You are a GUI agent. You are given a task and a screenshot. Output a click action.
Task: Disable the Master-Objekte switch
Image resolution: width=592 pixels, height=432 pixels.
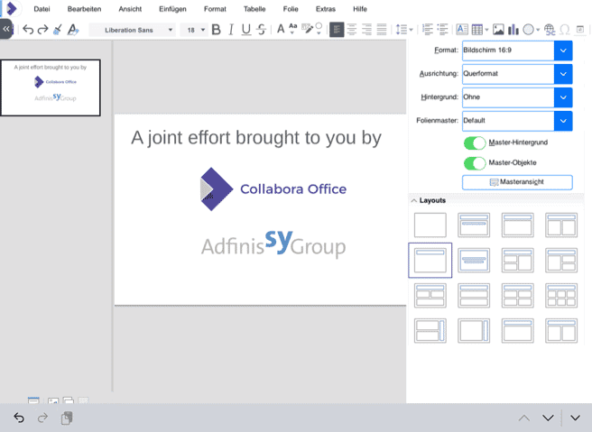coord(475,163)
